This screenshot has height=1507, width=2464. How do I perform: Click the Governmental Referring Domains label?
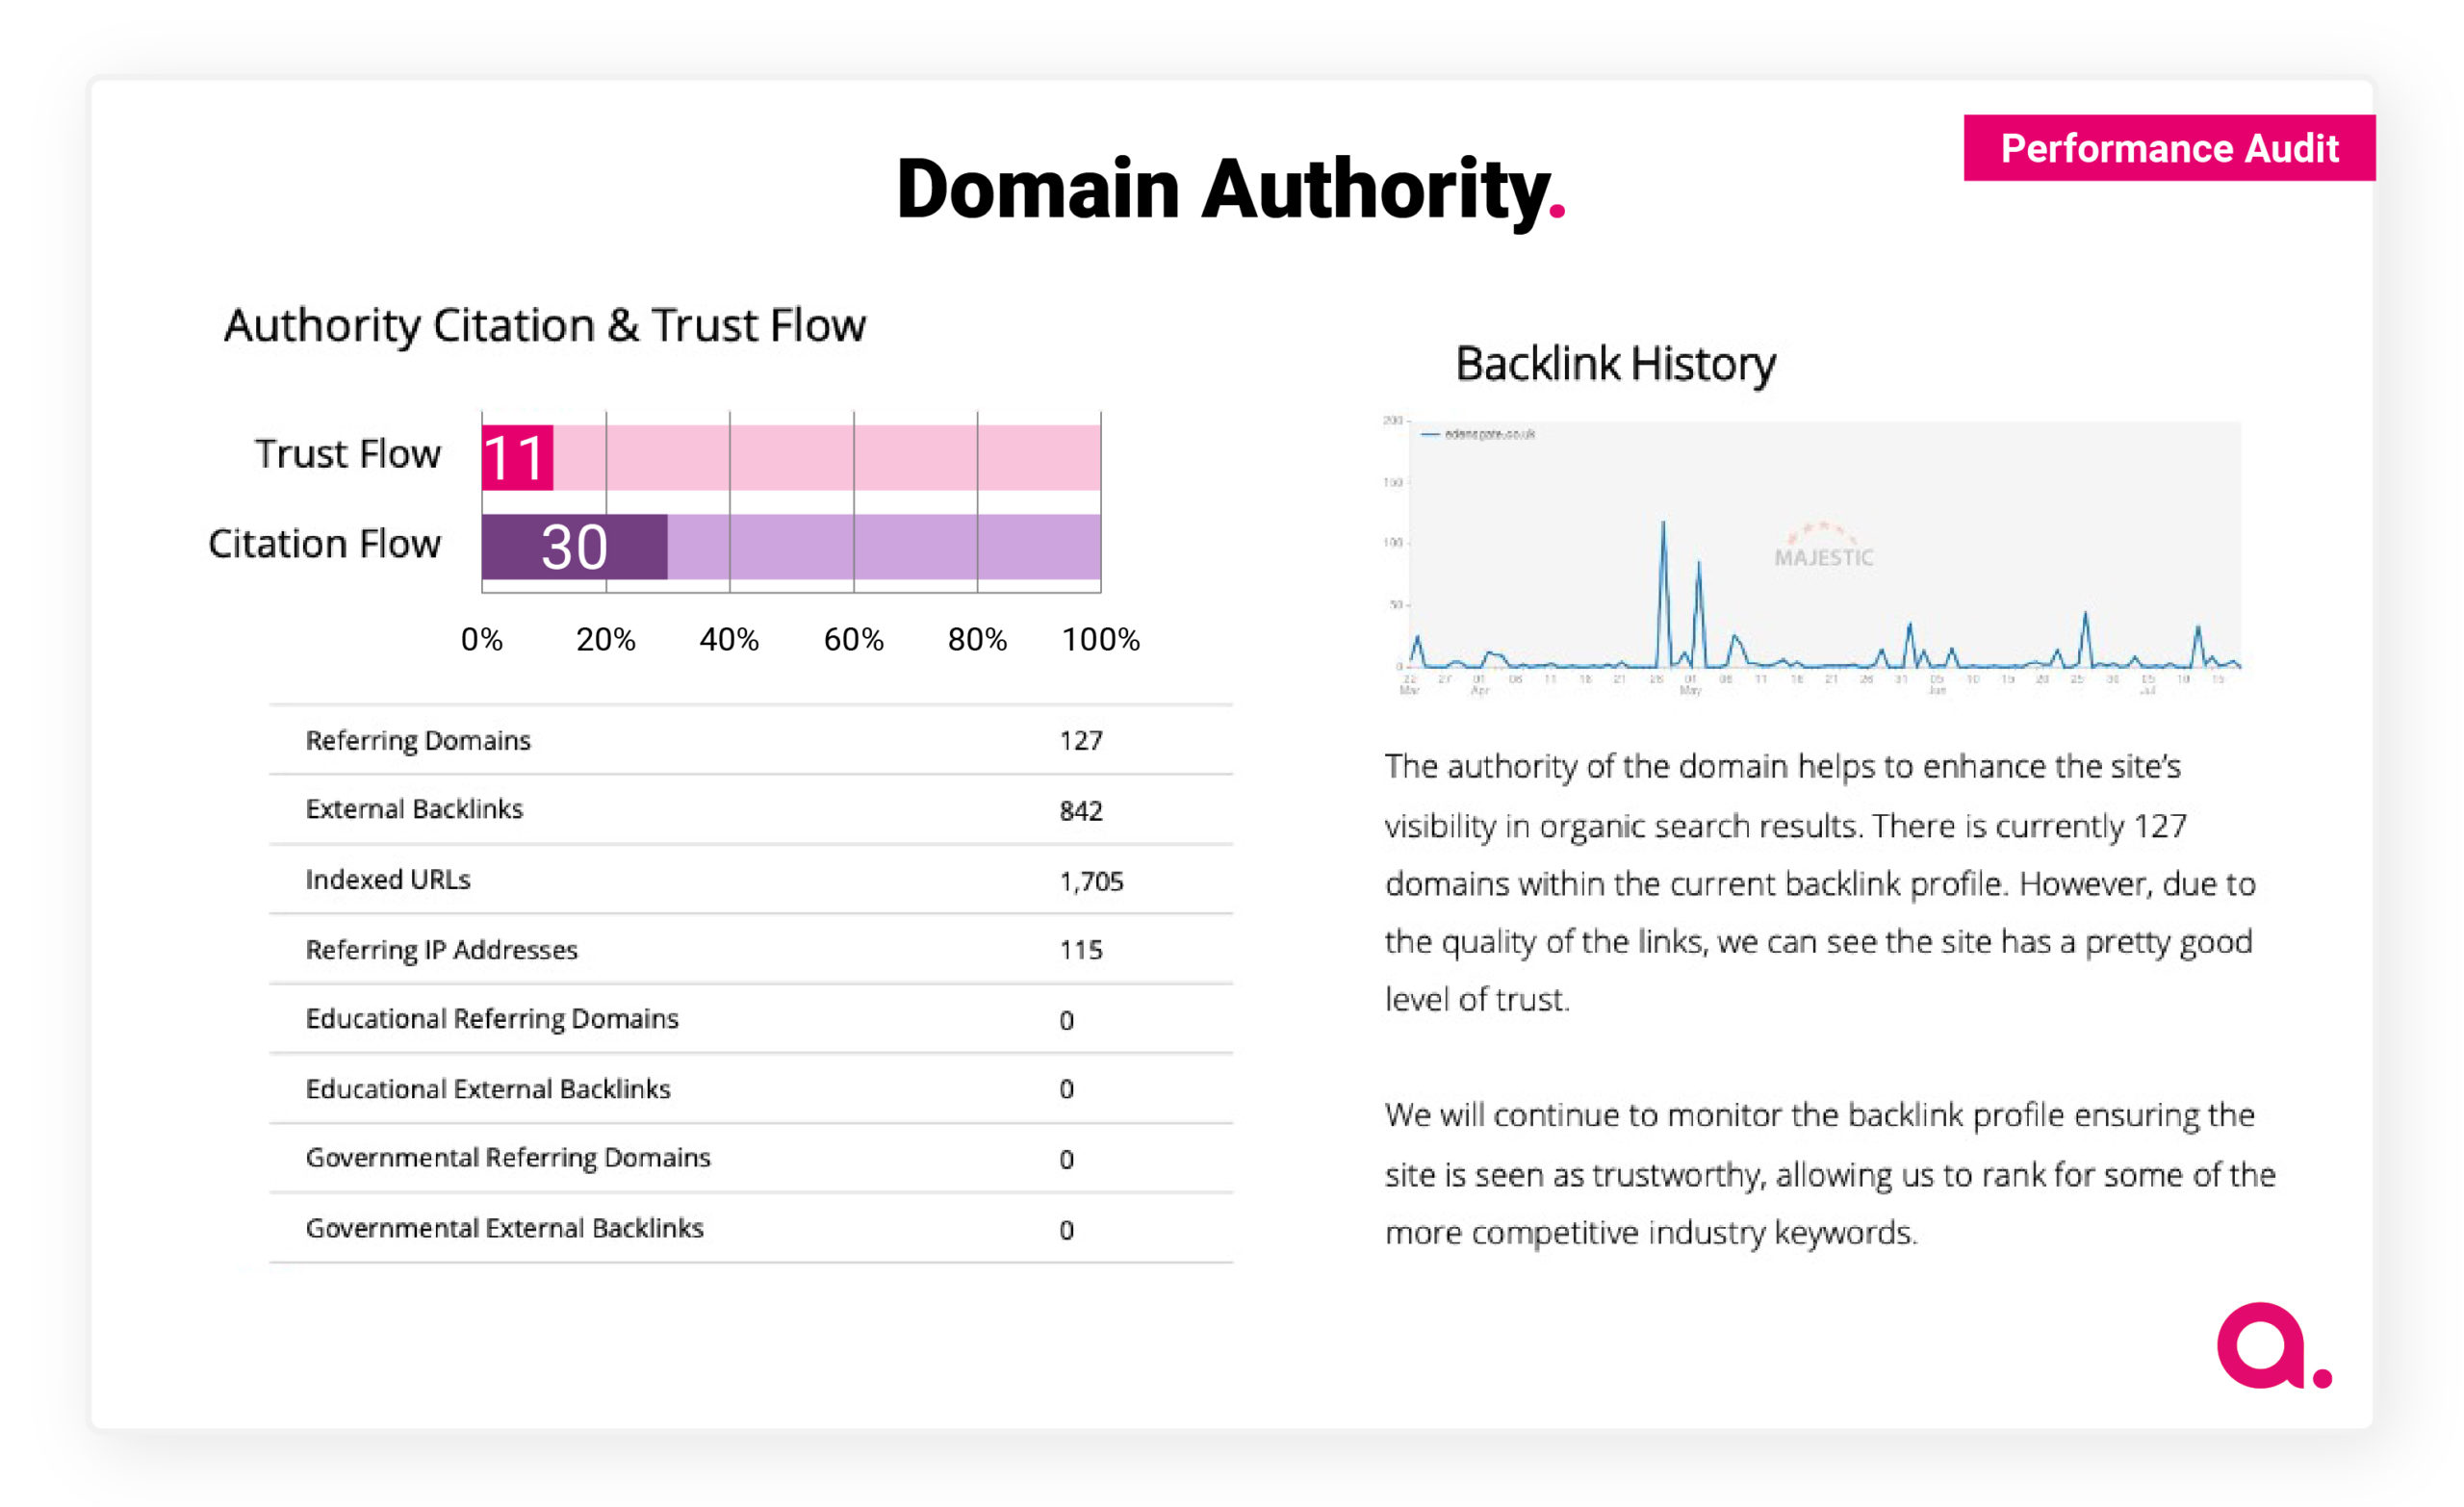click(508, 1158)
